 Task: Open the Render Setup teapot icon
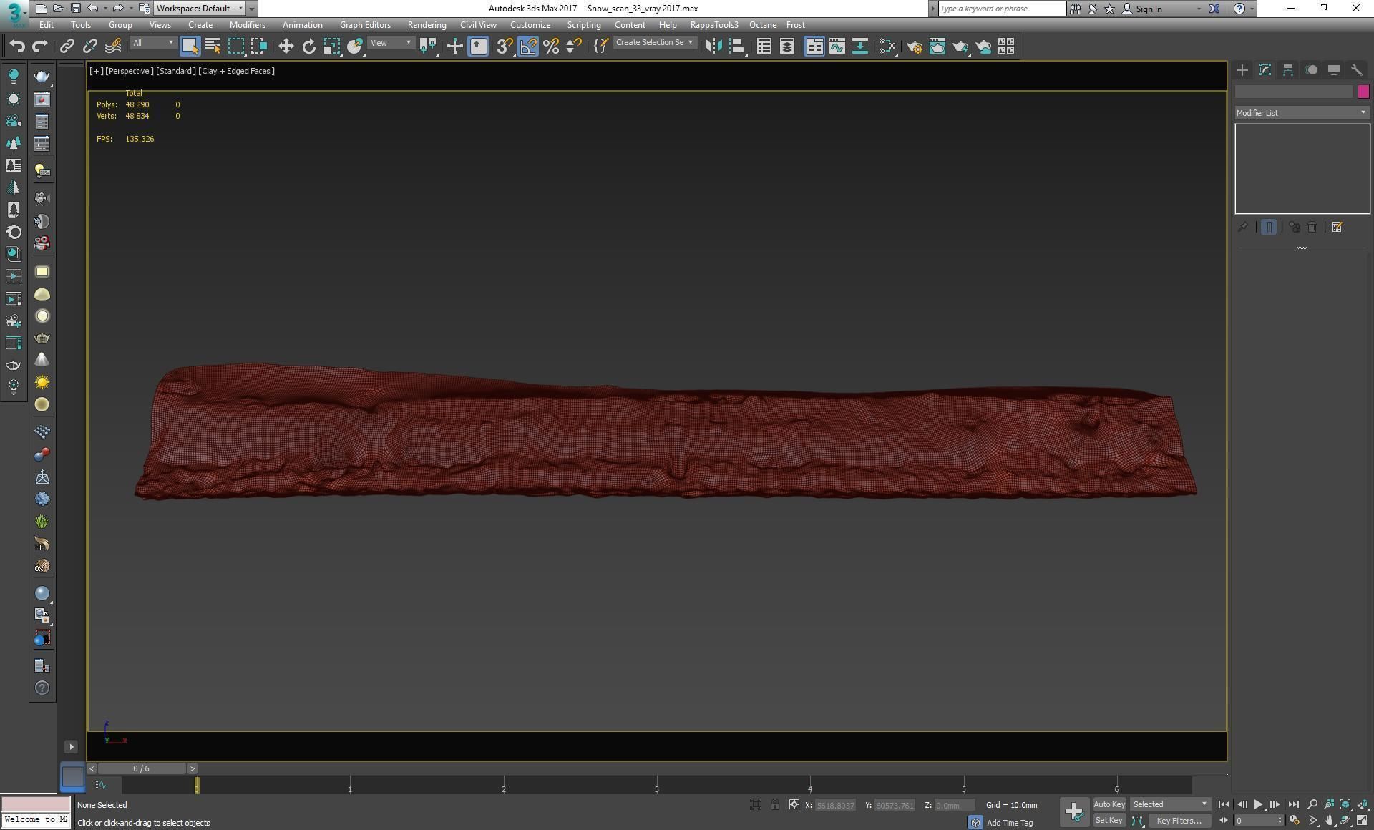pos(914,47)
